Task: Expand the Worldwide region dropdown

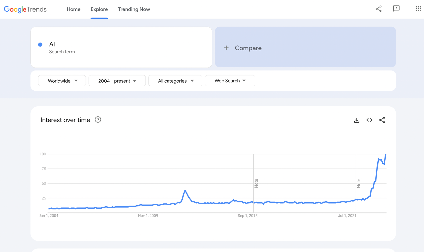Action: click(x=62, y=81)
